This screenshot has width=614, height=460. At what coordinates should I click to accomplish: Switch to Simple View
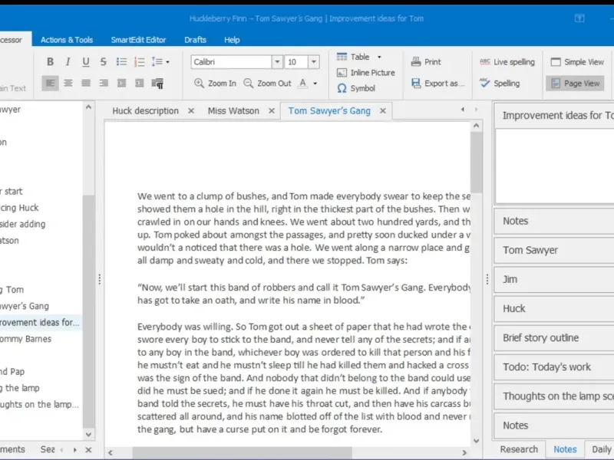(577, 62)
